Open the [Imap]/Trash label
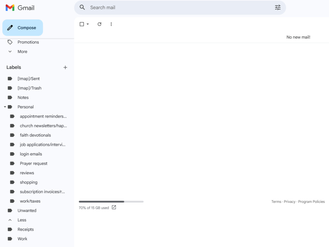 click(29, 88)
